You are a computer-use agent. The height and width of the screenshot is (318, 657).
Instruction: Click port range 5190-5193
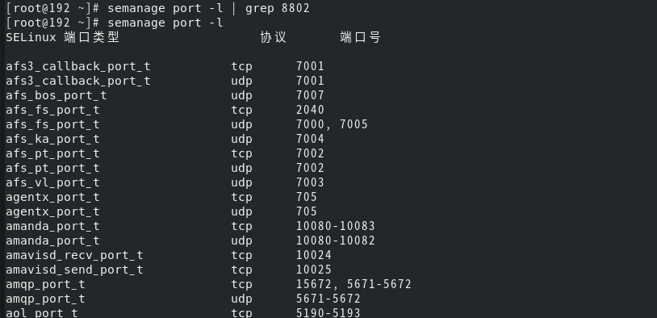tap(328, 313)
